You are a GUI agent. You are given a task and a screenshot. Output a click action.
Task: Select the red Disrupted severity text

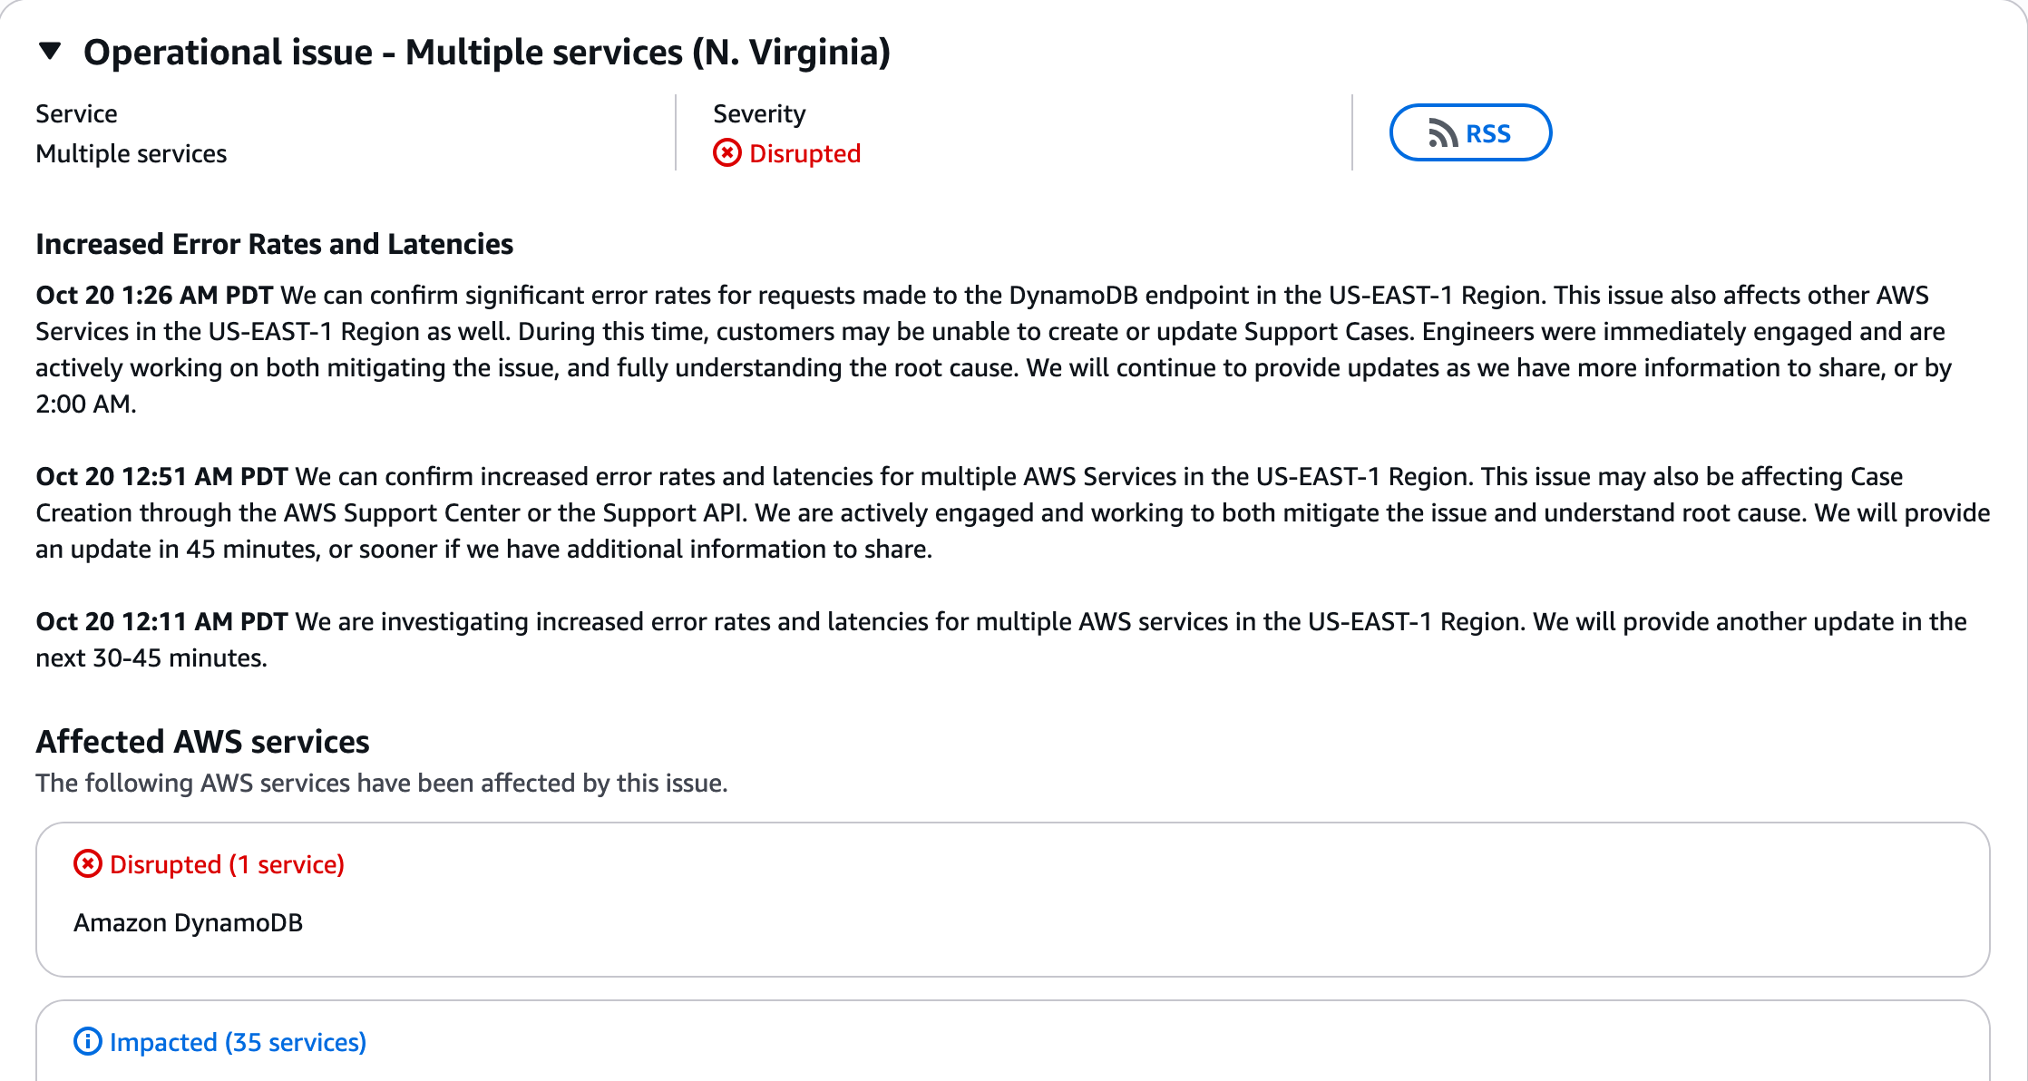[804, 153]
